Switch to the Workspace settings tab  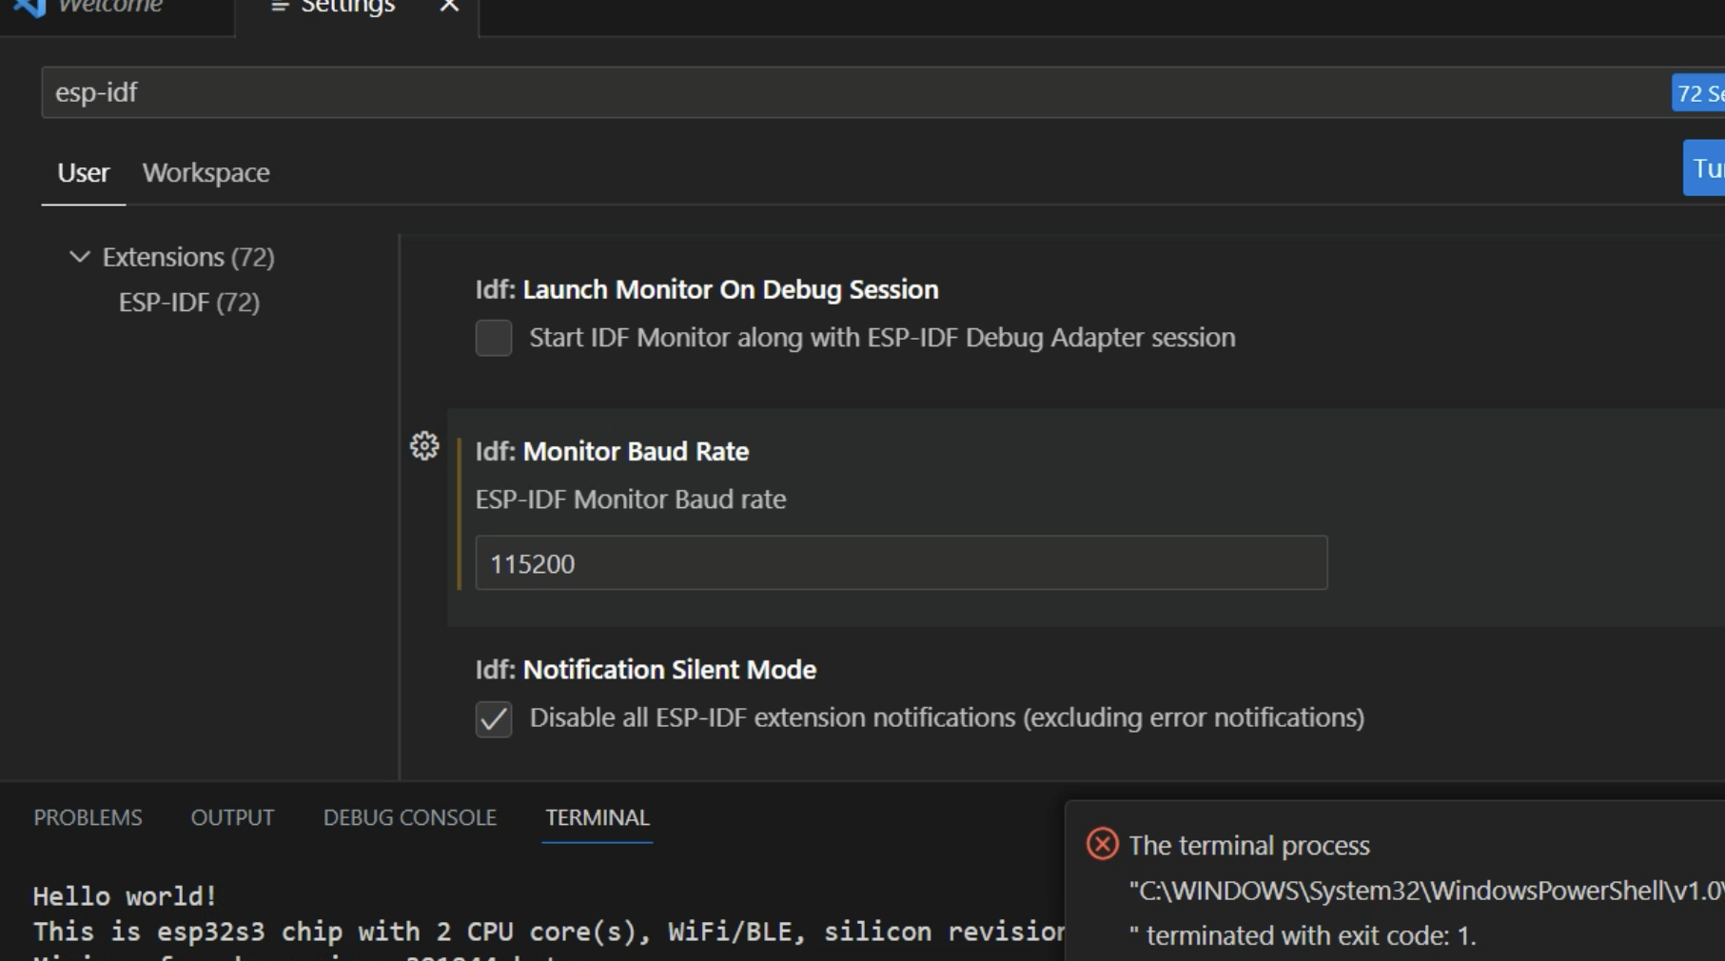206,173
